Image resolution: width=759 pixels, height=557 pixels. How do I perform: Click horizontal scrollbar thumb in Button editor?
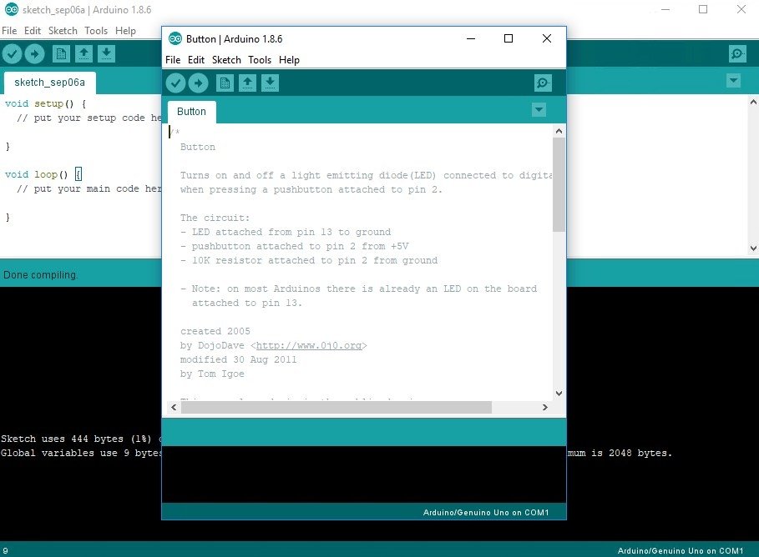coord(336,407)
